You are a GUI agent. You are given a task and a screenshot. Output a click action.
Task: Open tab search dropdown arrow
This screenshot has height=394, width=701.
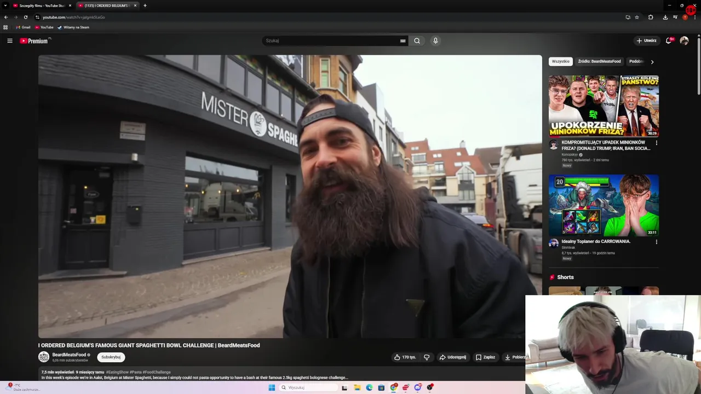(x=5, y=5)
